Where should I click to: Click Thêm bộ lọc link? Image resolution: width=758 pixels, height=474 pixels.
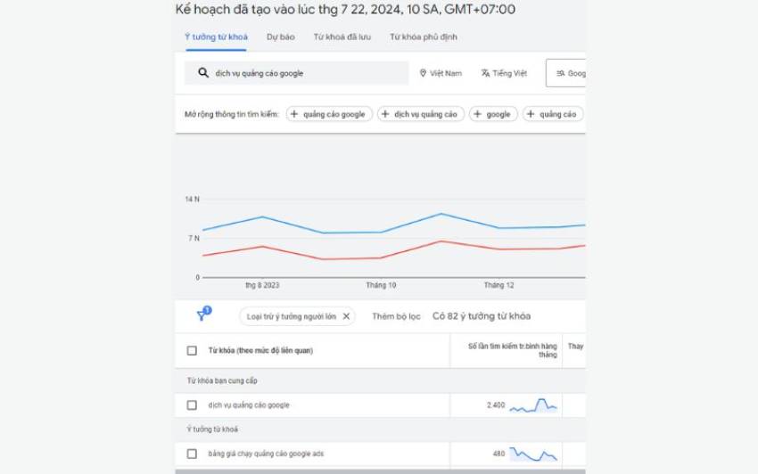pos(396,316)
